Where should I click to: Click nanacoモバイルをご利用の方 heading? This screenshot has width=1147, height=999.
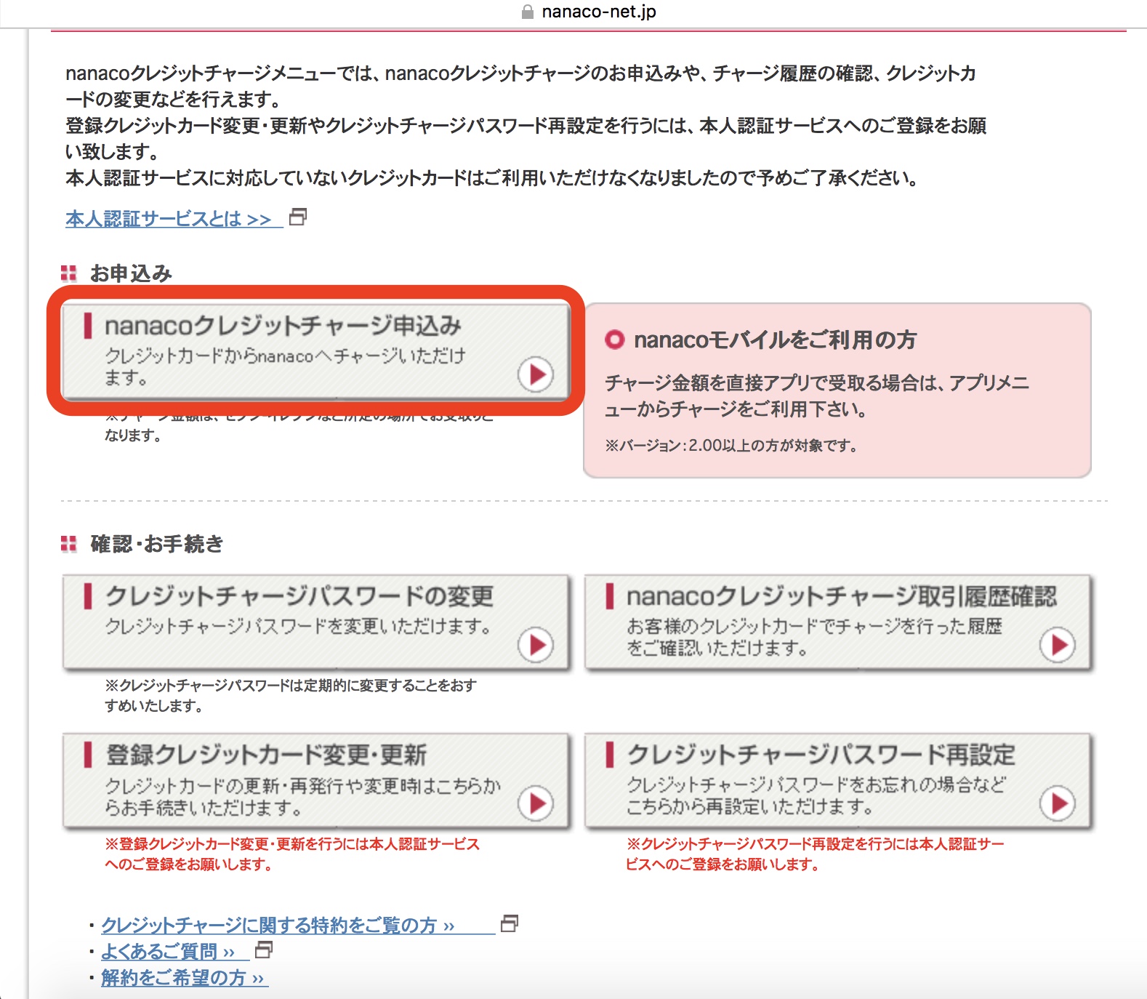click(x=775, y=340)
